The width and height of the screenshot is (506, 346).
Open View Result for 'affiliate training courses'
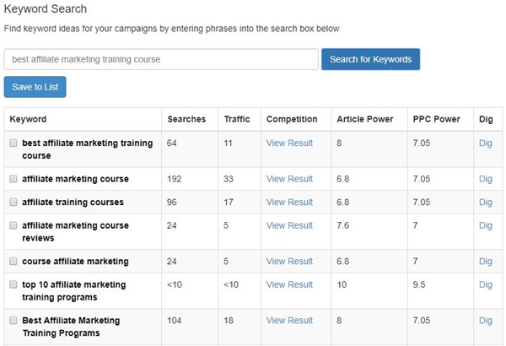[289, 203]
